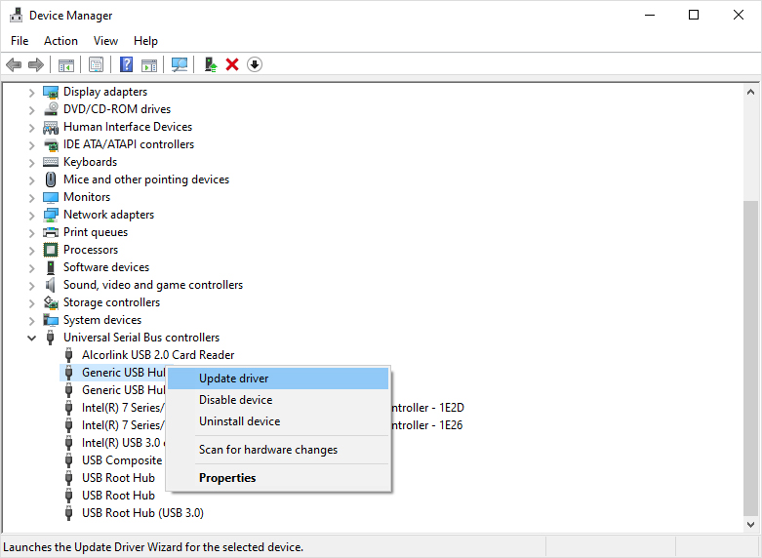Expand the Network adapters category
The image size is (762, 558).
pos(31,215)
